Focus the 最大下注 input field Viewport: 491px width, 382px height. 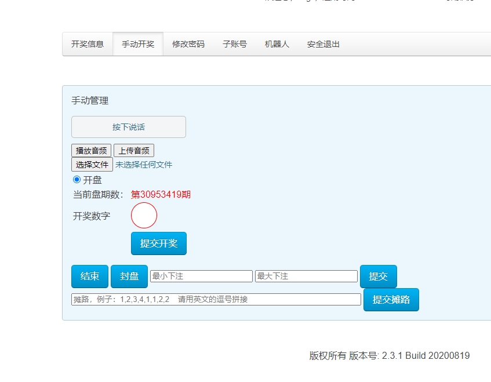coord(306,276)
